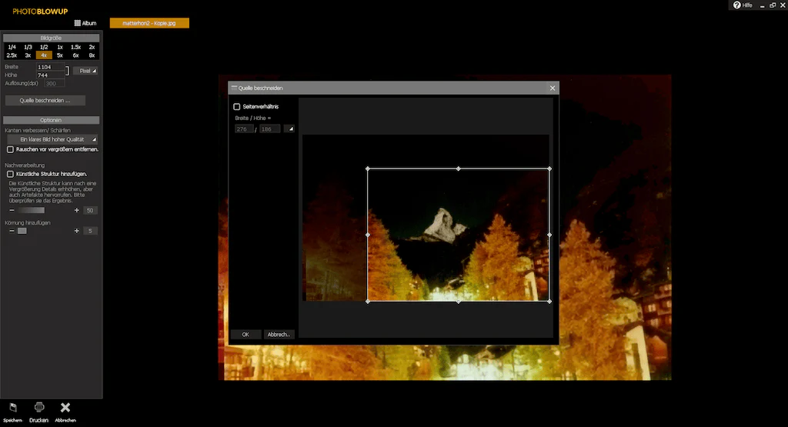Click the Breite input field showing 1104

tap(50, 67)
